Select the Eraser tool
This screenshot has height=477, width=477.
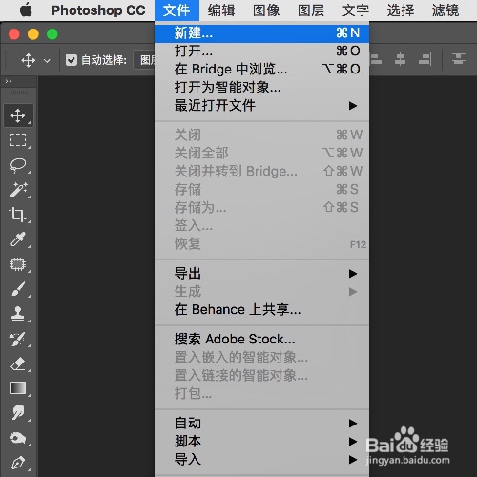pos(18,363)
